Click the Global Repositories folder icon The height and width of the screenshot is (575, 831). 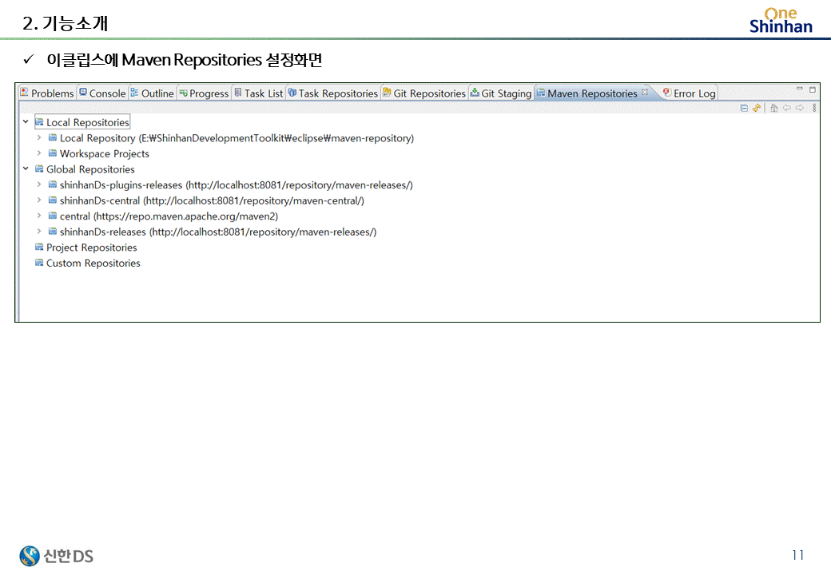coord(39,169)
